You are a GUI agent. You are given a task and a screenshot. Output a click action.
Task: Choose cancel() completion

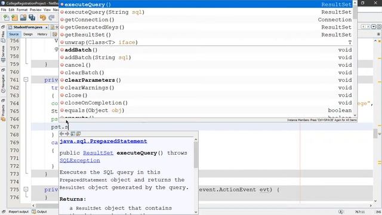pyautogui.click(x=206, y=65)
